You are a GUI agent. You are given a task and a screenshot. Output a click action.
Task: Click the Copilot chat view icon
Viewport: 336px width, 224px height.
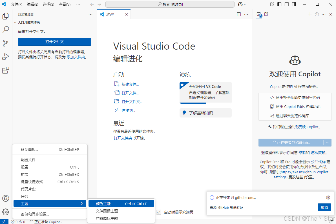coord(259,15)
